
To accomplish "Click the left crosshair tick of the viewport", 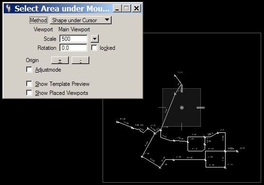I will pyautogui.click(x=162, y=107).
